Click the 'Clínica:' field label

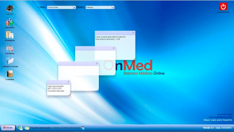42,7
